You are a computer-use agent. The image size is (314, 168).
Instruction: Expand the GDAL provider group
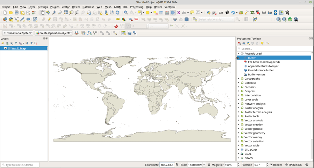[238, 154]
